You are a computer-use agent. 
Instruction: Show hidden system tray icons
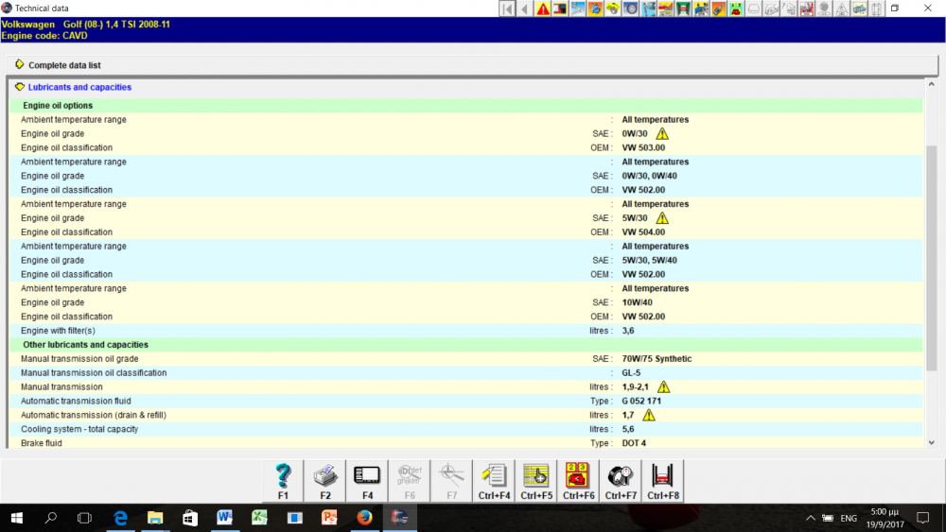pyautogui.click(x=811, y=518)
